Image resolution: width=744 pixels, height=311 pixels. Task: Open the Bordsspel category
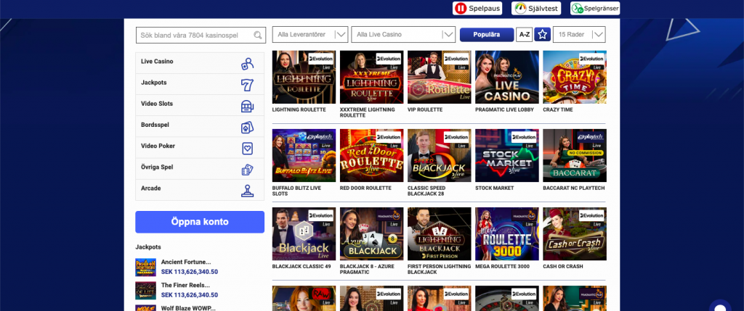(200, 126)
